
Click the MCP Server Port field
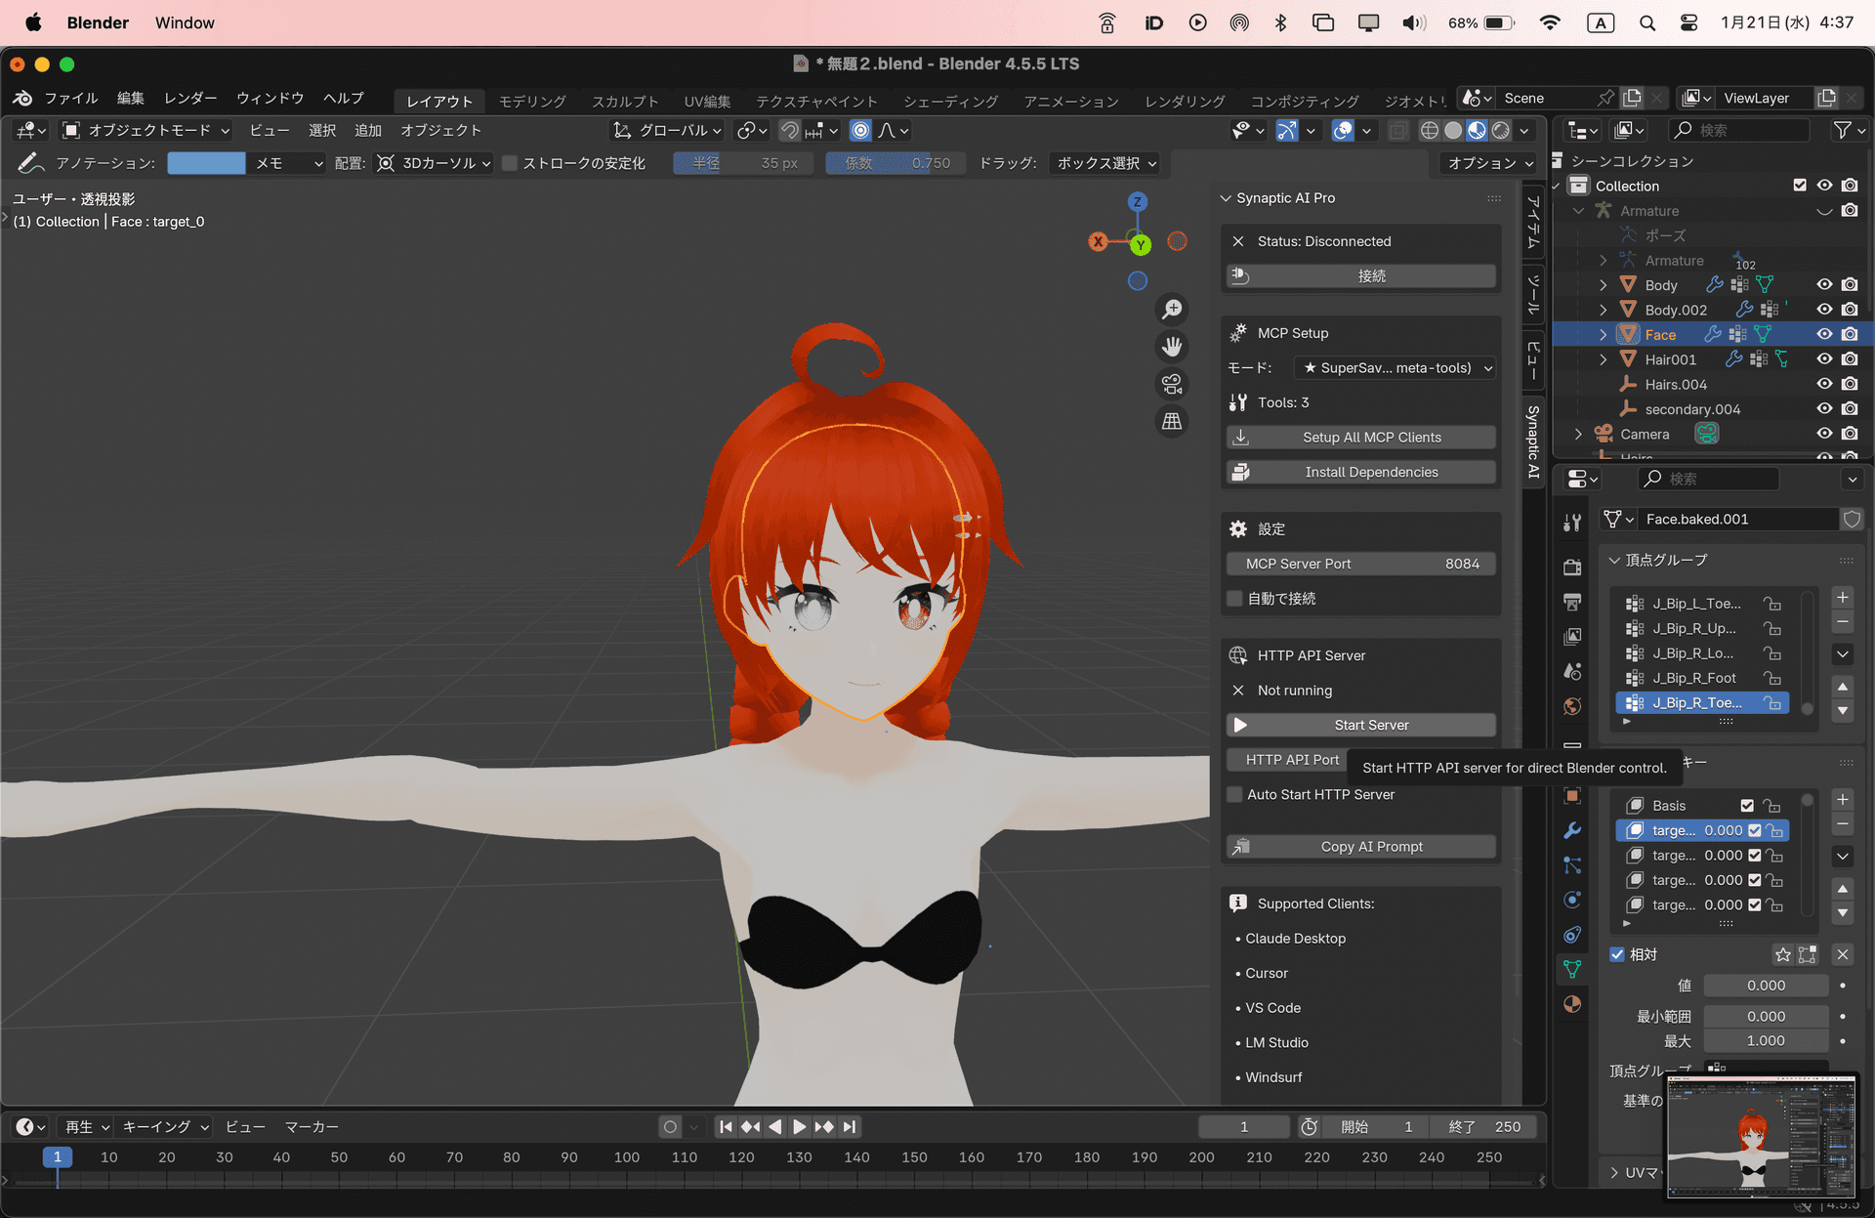pyautogui.click(x=1361, y=564)
